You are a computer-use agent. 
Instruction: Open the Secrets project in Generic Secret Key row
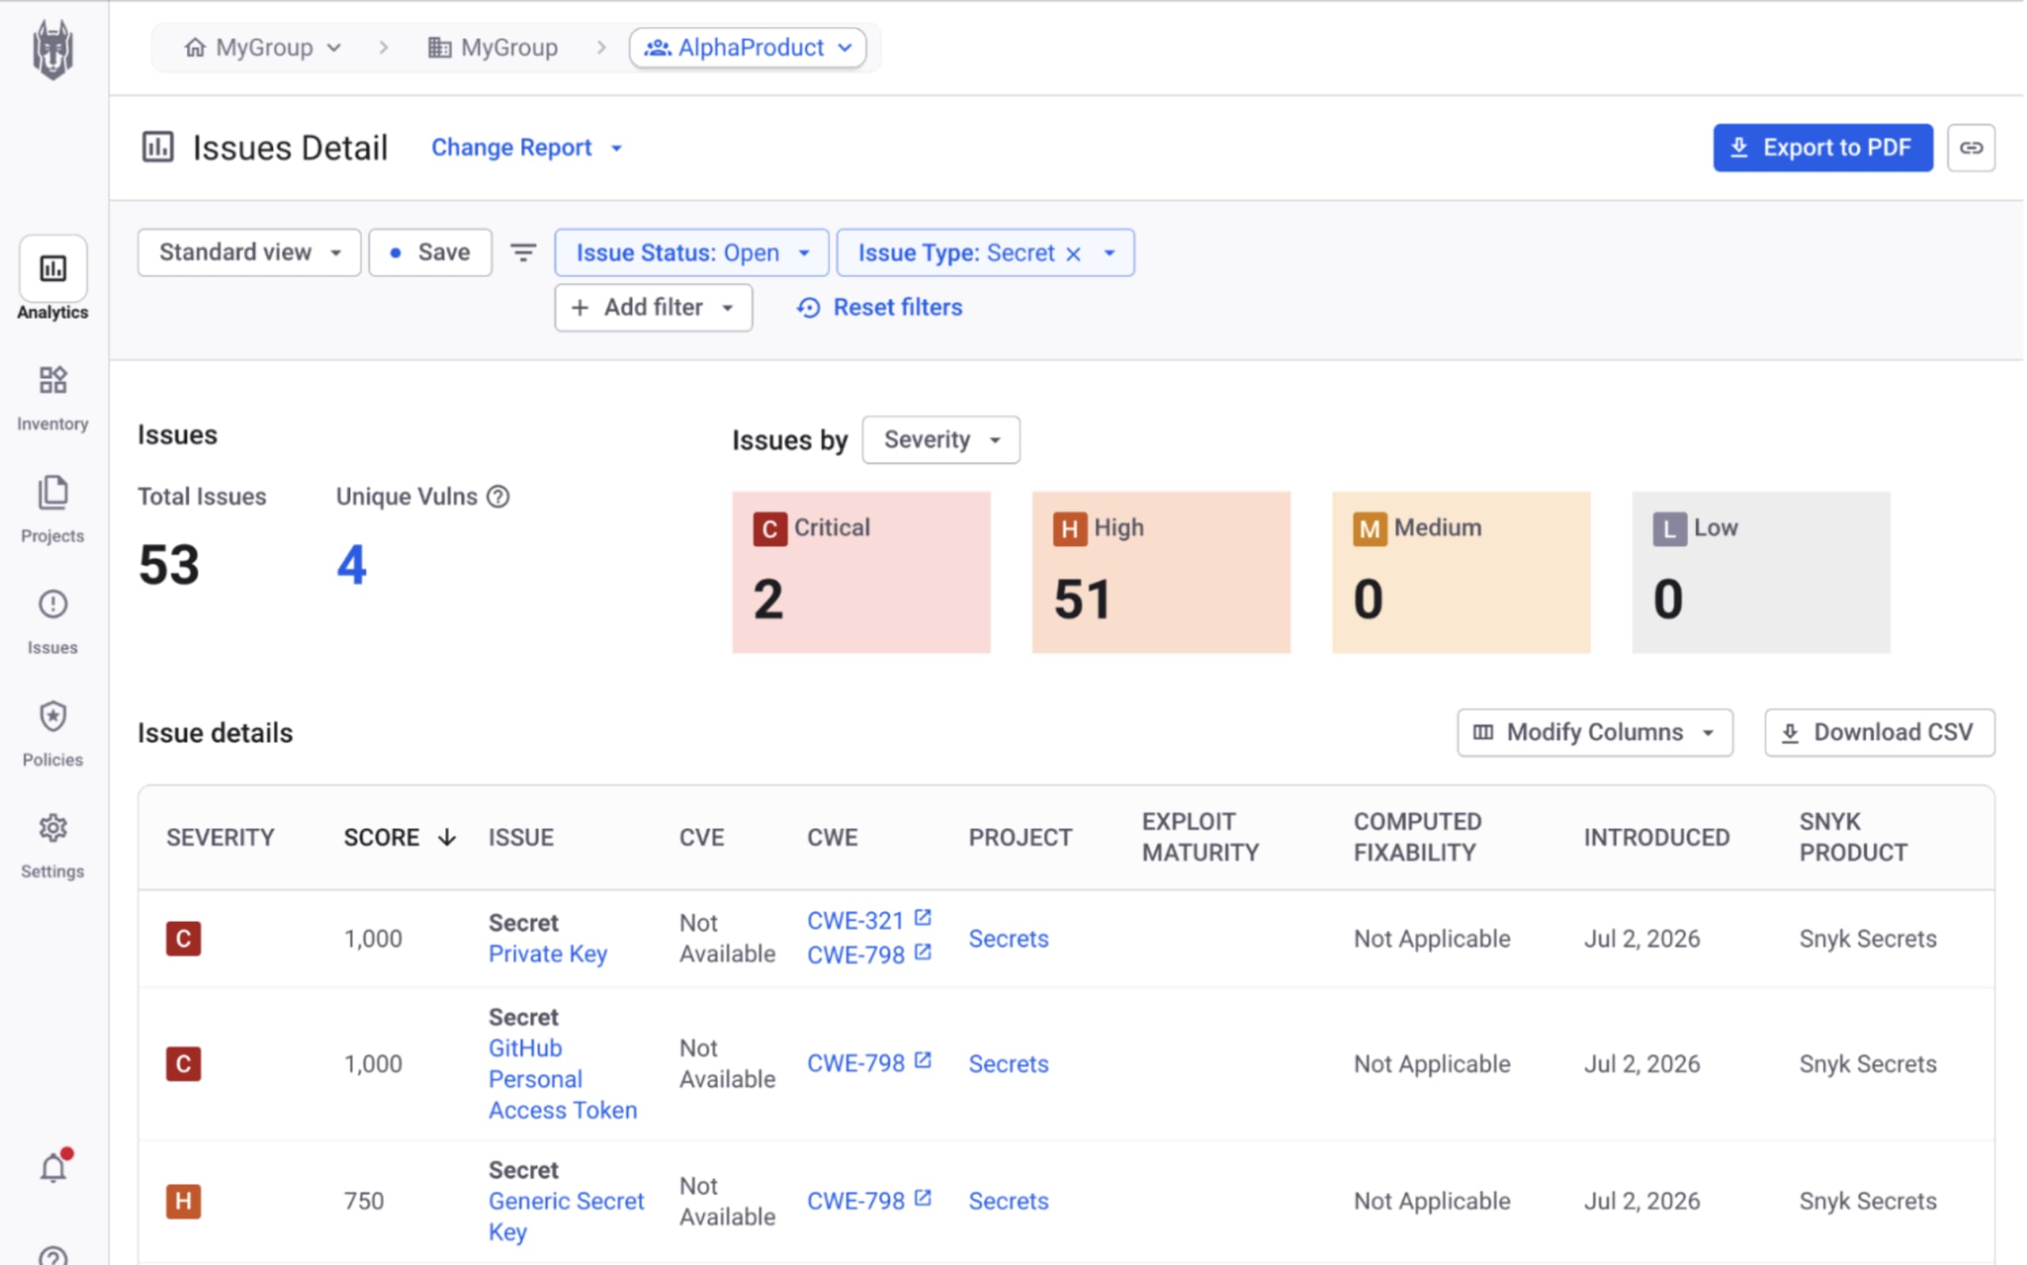tap(1010, 1202)
